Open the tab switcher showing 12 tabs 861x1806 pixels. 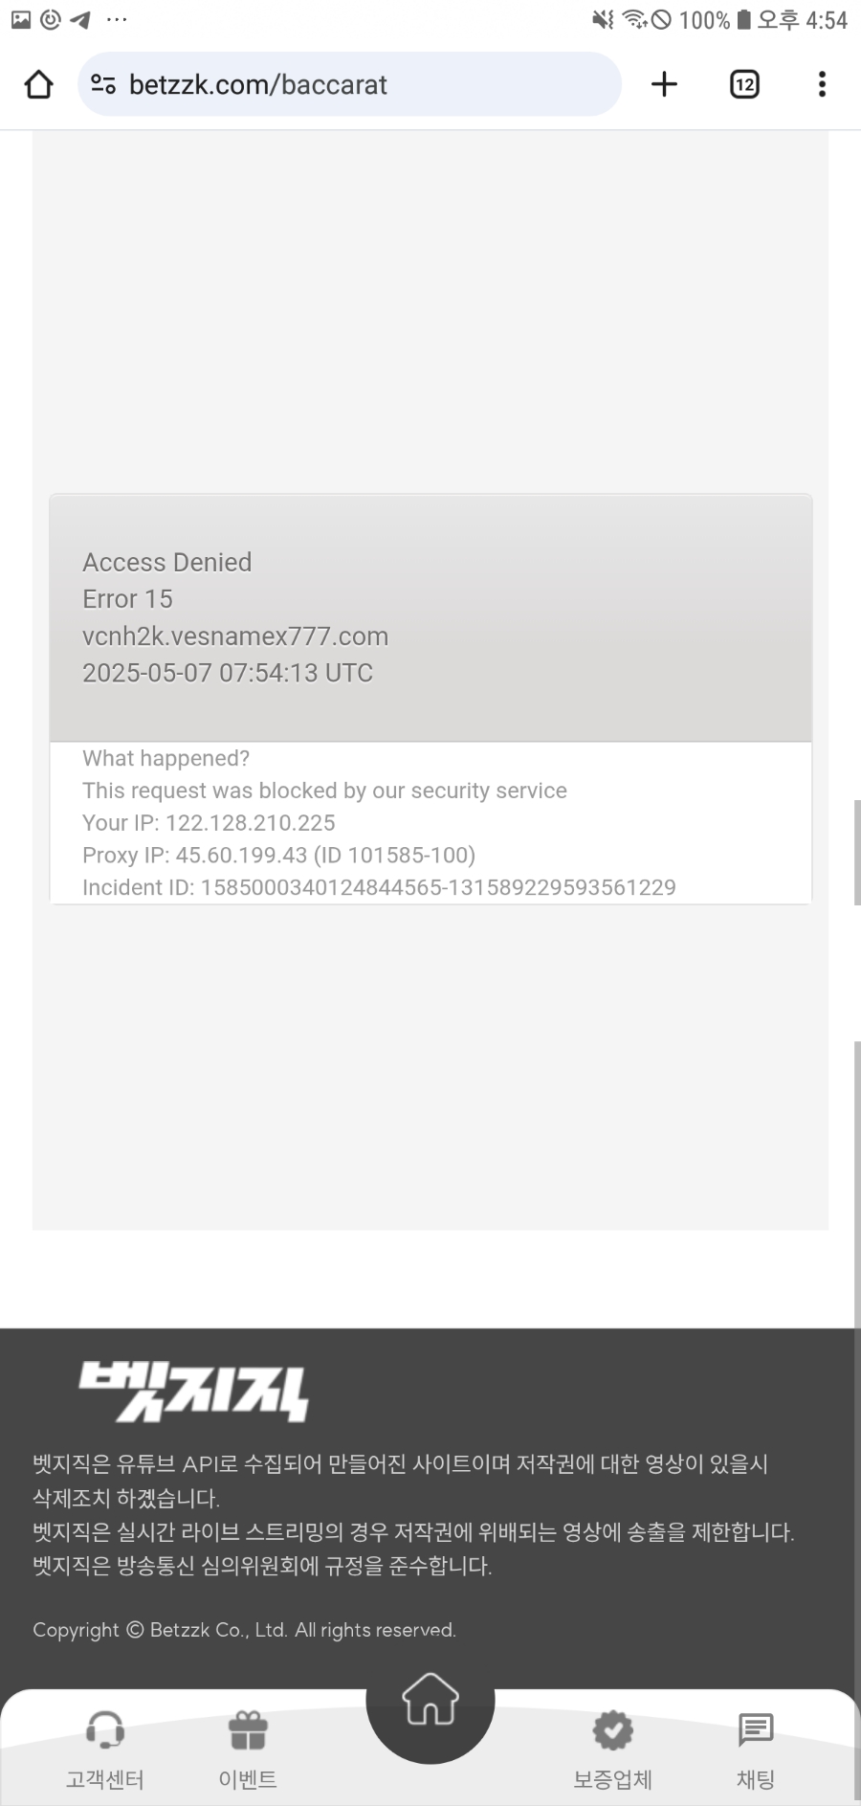point(744,84)
